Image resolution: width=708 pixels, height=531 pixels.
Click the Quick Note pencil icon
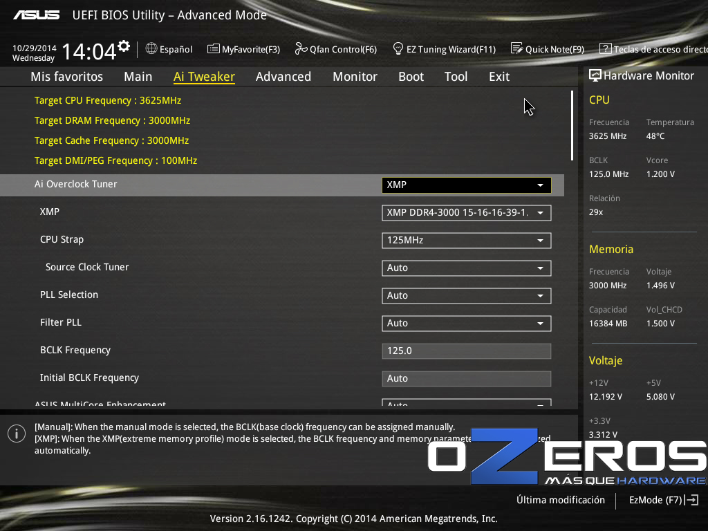click(x=516, y=48)
